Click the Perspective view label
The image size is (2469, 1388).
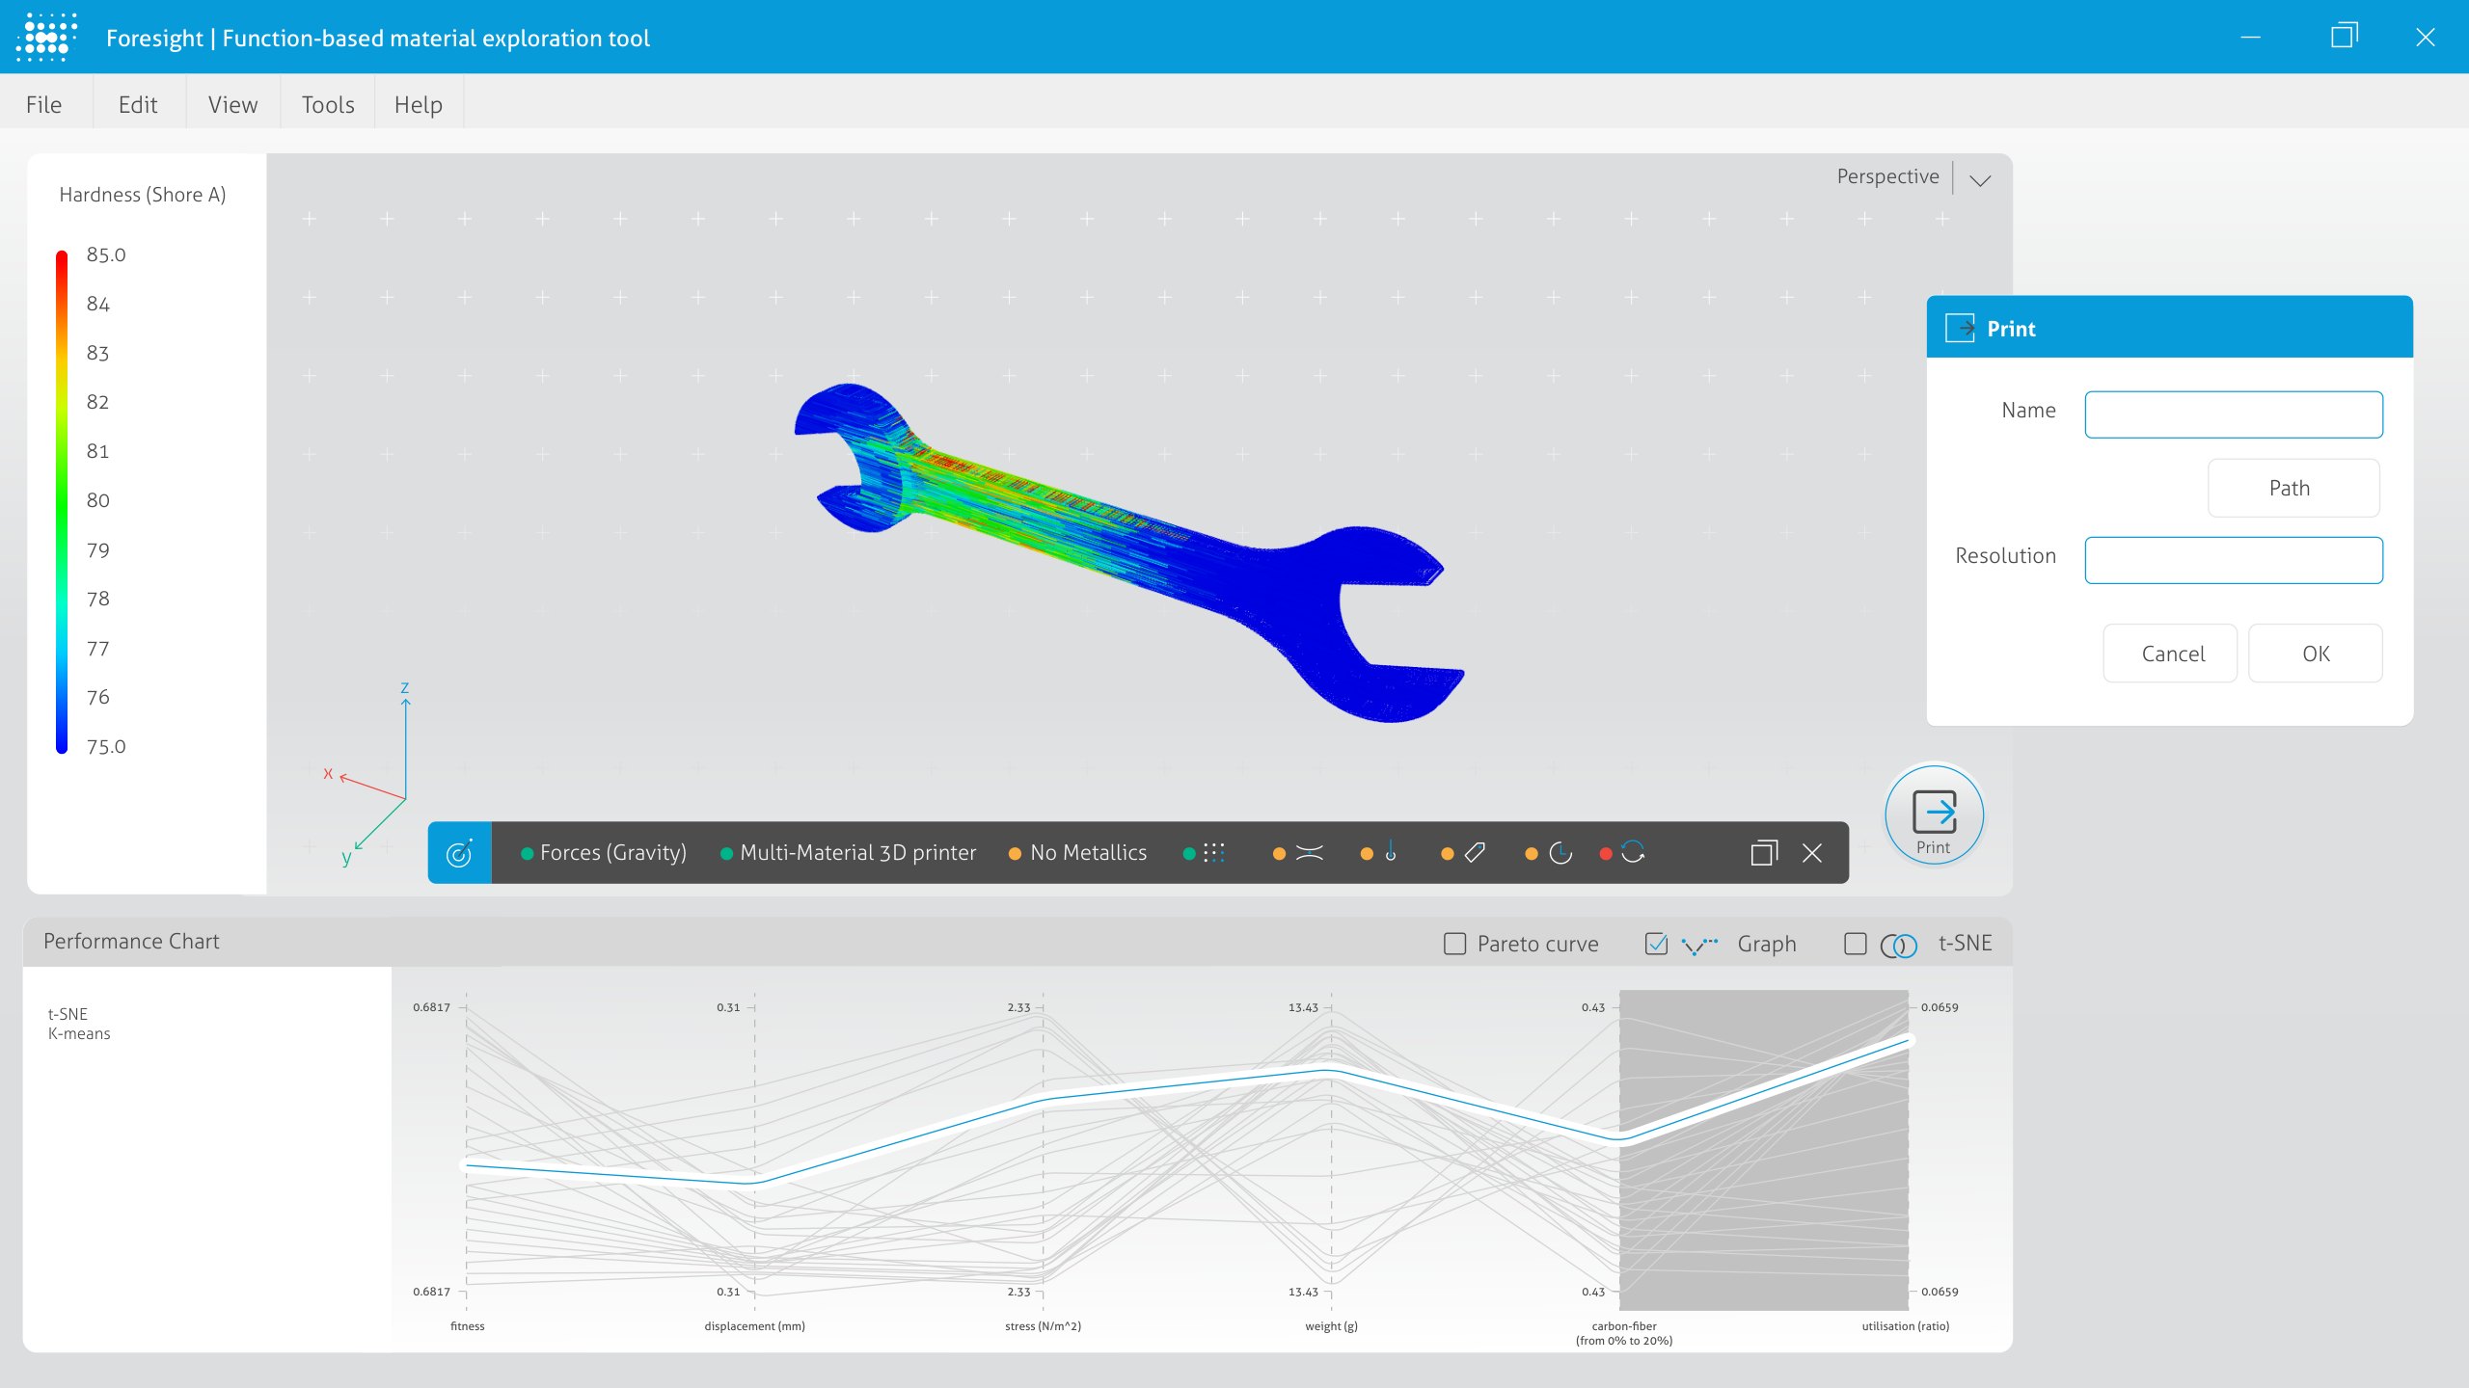(x=1887, y=176)
